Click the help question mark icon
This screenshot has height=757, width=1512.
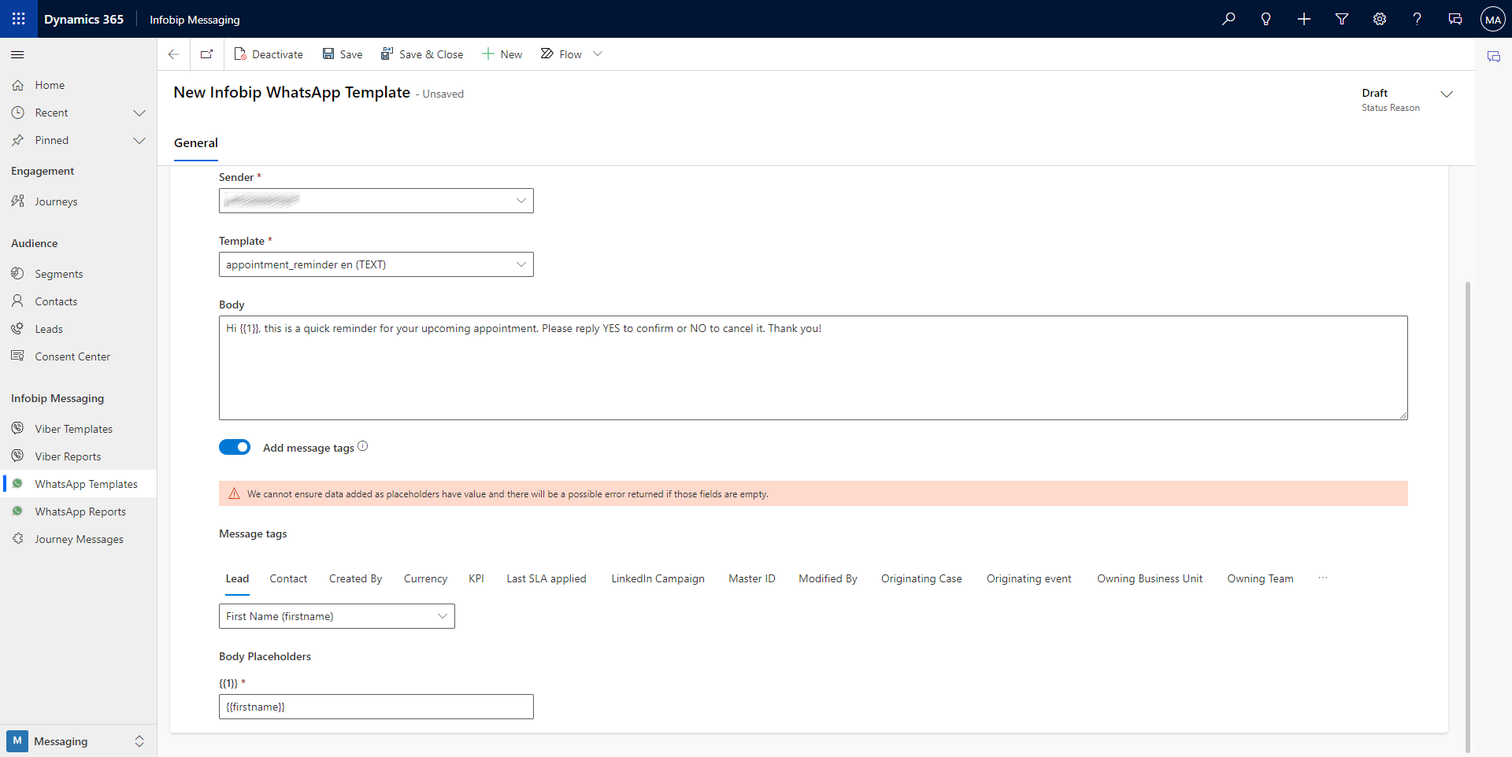tap(1417, 19)
